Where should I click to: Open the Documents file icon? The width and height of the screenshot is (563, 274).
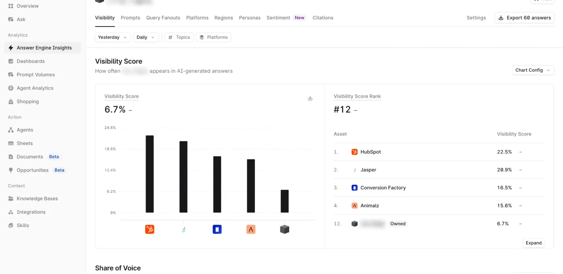pyautogui.click(x=11, y=157)
